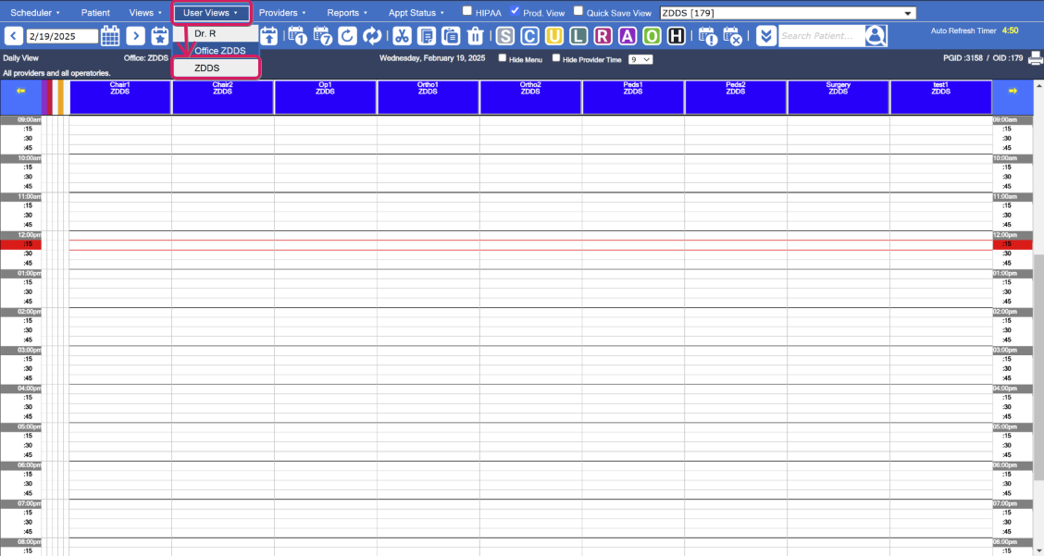The width and height of the screenshot is (1044, 556).
Task: Click the yellow 'U' appointment status icon
Action: pos(553,35)
